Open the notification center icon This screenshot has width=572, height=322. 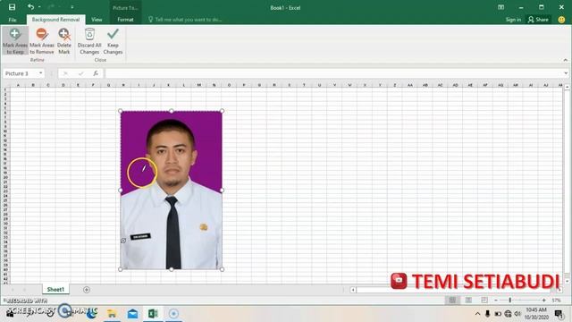tap(559, 314)
